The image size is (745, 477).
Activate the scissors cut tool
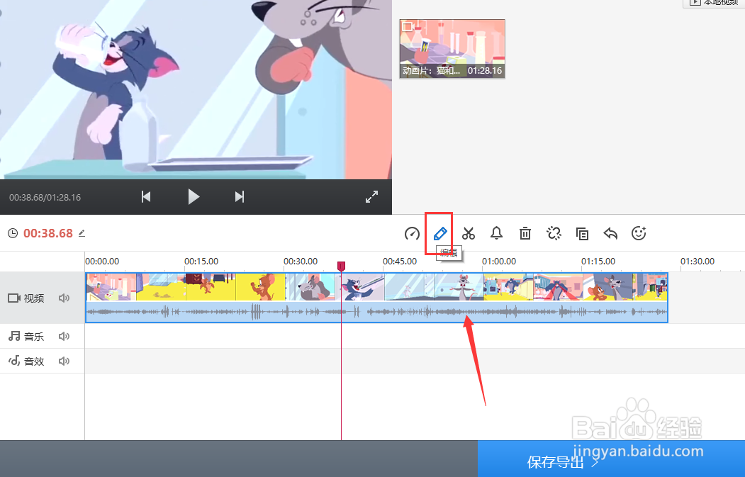click(469, 233)
